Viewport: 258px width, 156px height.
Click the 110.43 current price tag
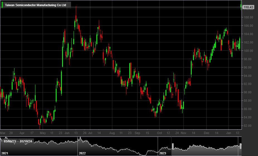[249, 7]
